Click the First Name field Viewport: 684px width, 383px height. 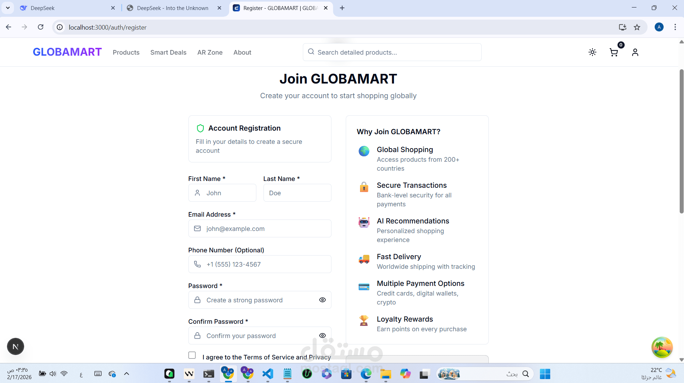point(222,193)
